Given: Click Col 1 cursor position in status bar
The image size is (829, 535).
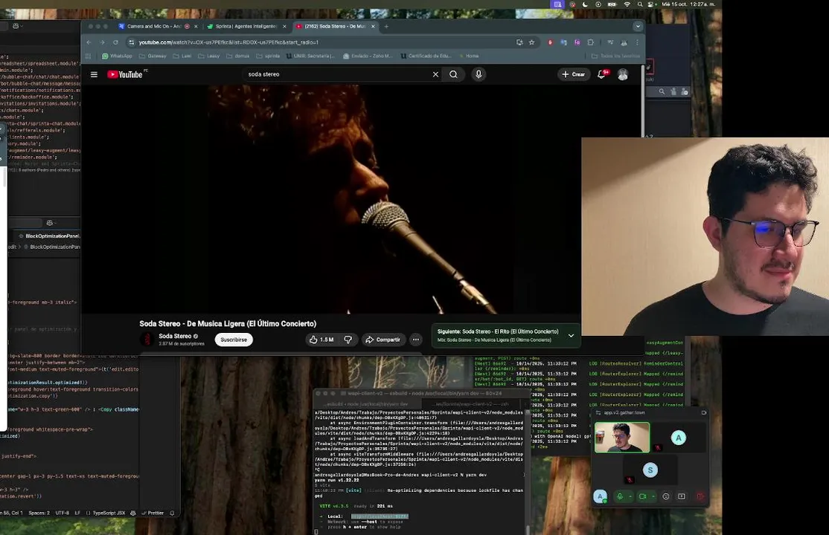Looking at the screenshot, I should [x=16, y=513].
